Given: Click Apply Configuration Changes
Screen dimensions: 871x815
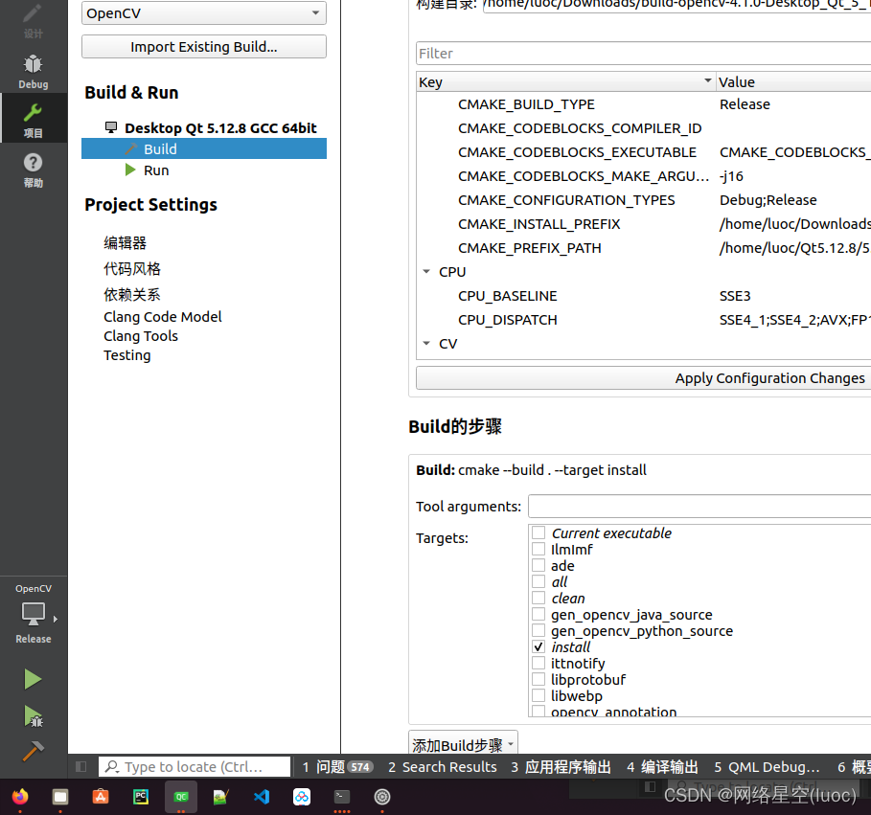Looking at the screenshot, I should (x=643, y=378).
